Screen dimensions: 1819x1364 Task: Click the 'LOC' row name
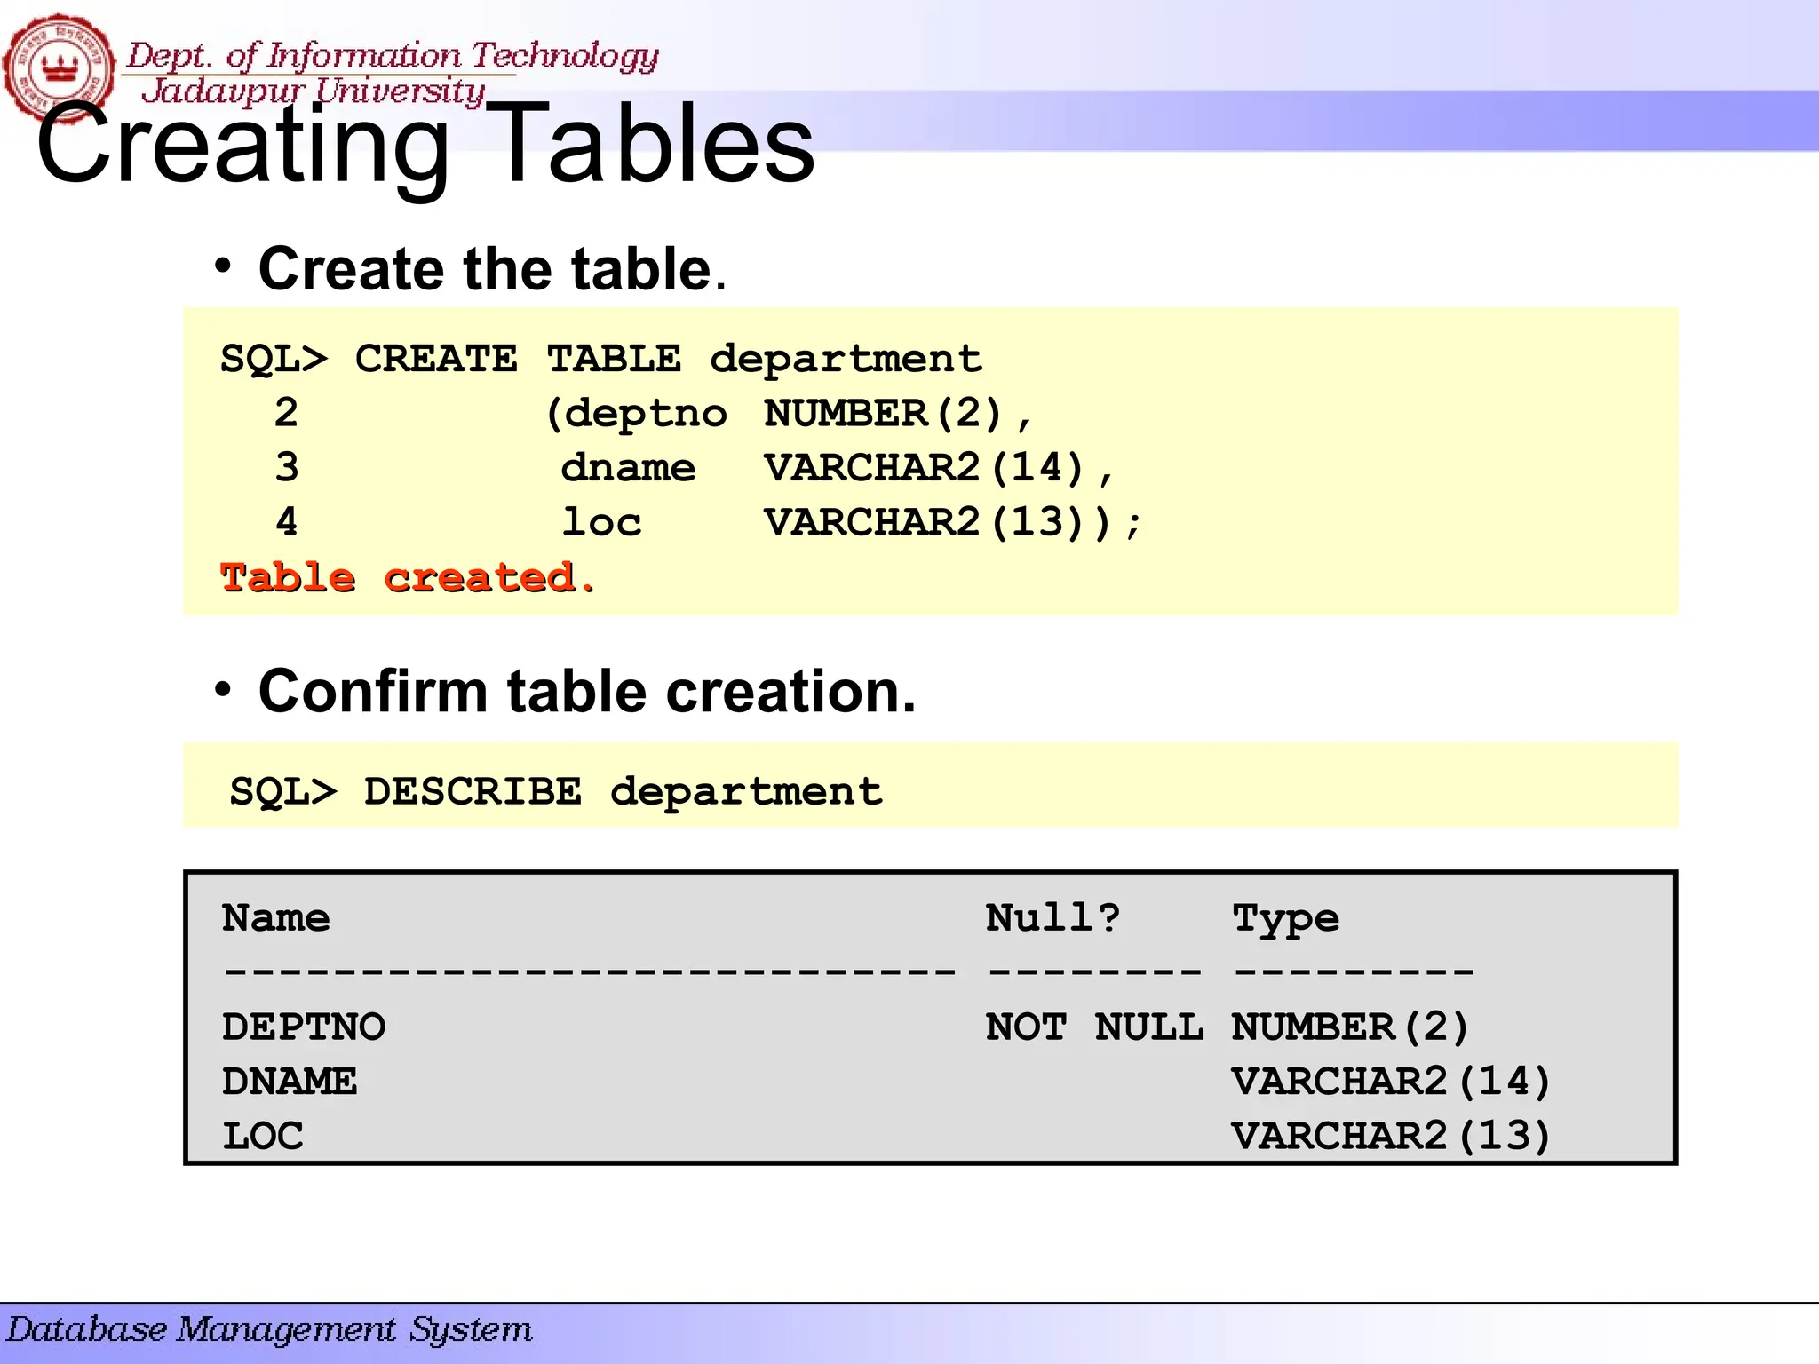tap(263, 1136)
